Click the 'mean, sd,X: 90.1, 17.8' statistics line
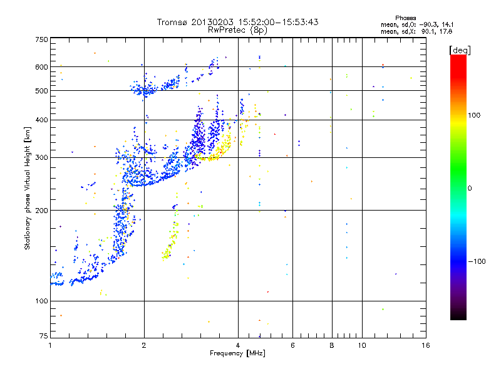This screenshot has height=376, width=501. (x=416, y=31)
